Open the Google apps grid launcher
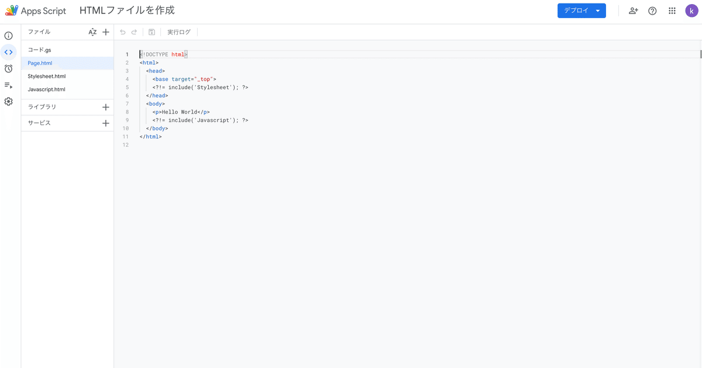 (672, 11)
